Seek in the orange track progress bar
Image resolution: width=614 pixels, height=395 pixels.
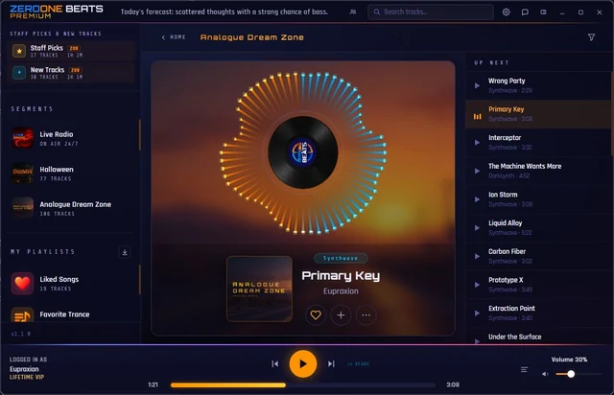(x=303, y=384)
